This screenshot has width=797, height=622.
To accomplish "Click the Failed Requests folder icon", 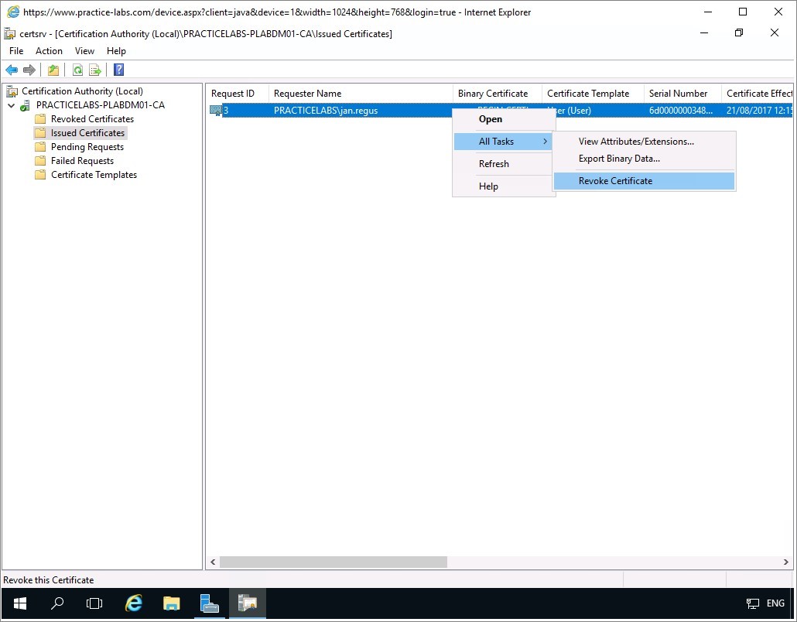I will [x=40, y=161].
